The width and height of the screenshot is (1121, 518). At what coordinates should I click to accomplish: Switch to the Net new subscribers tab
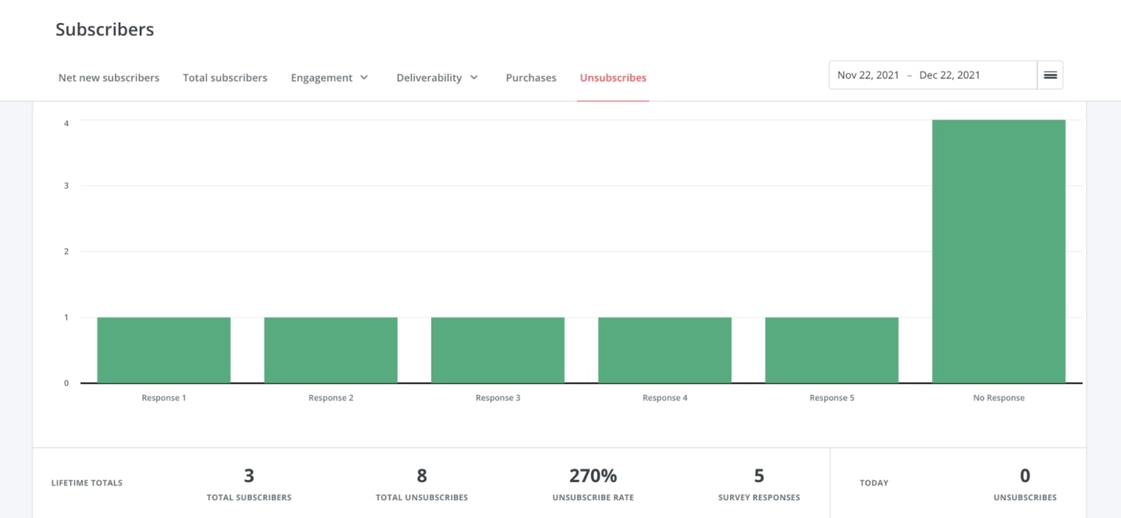click(x=109, y=78)
